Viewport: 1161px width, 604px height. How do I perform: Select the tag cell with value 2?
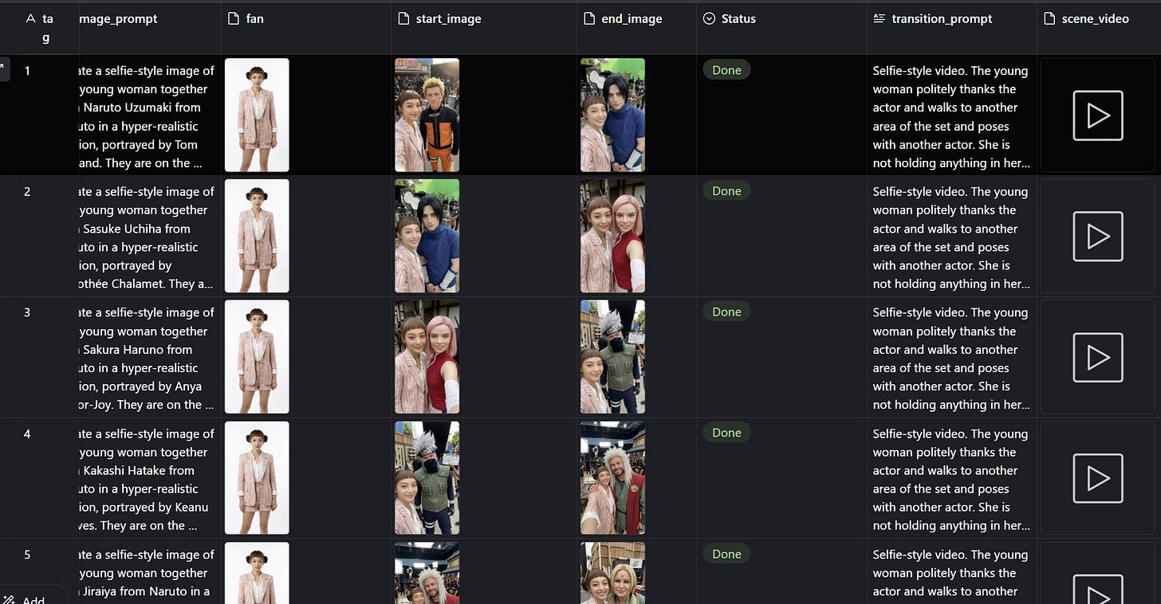[x=48, y=237]
